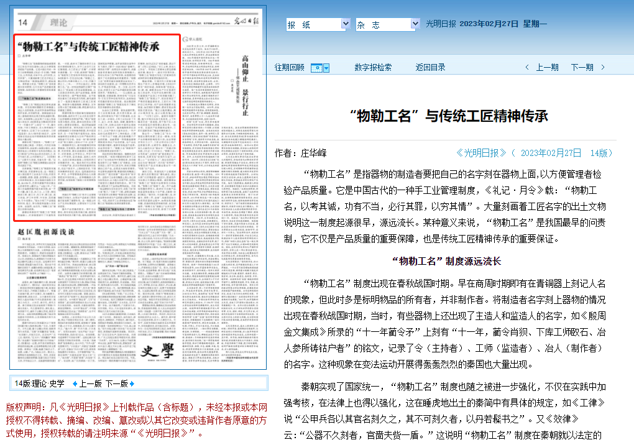Go to previous issue 上一期

(547, 68)
